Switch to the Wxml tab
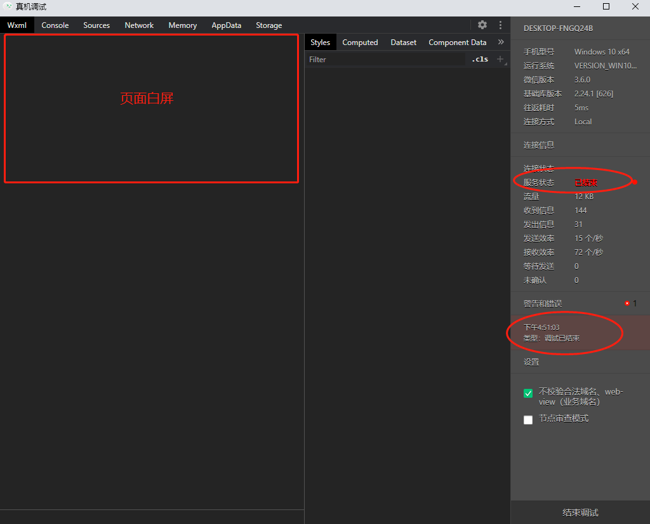This screenshot has width=650, height=524. click(17, 25)
